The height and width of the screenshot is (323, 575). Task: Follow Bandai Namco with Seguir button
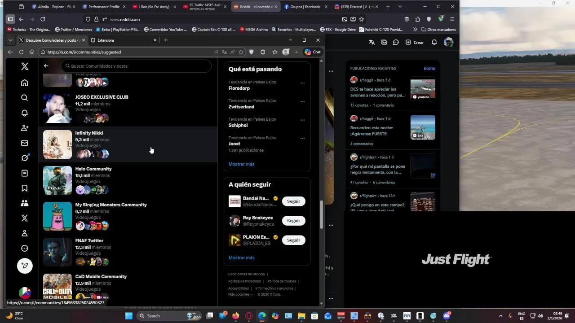pos(293,201)
